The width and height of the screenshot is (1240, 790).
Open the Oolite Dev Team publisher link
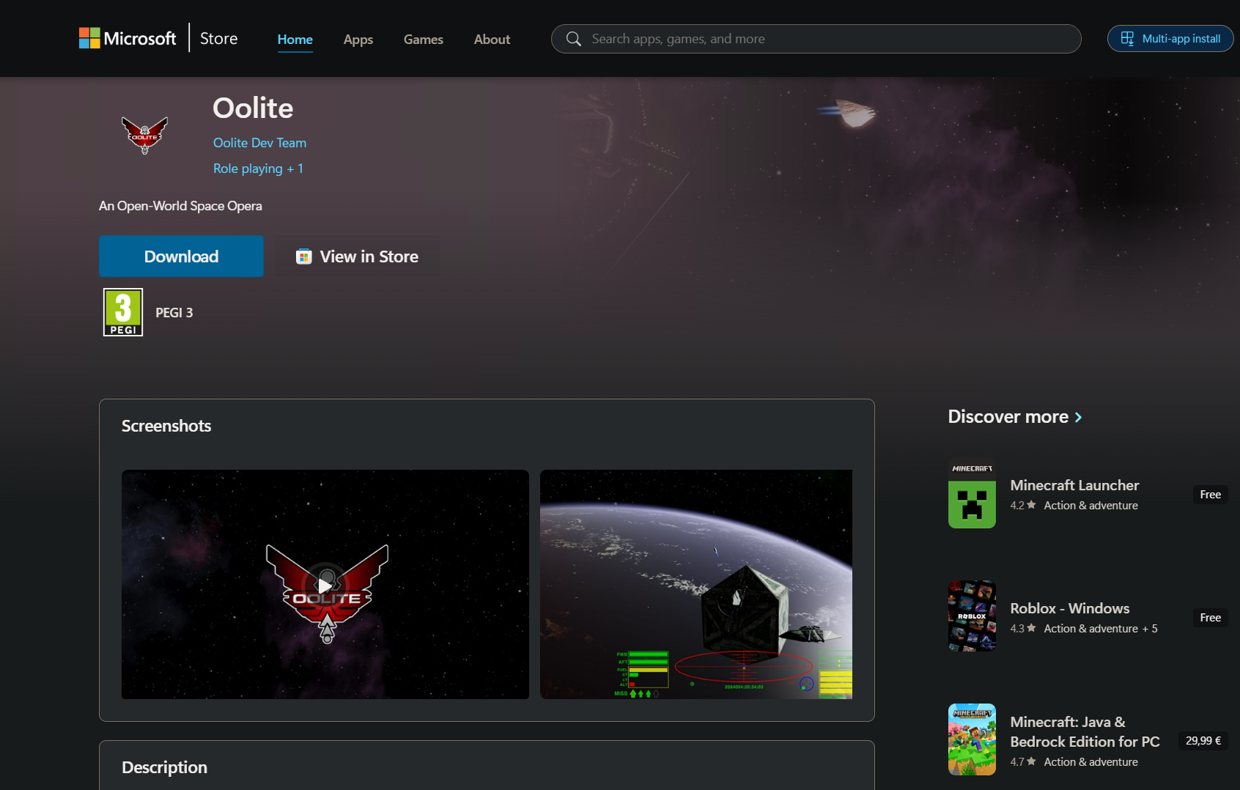pyautogui.click(x=259, y=143)
